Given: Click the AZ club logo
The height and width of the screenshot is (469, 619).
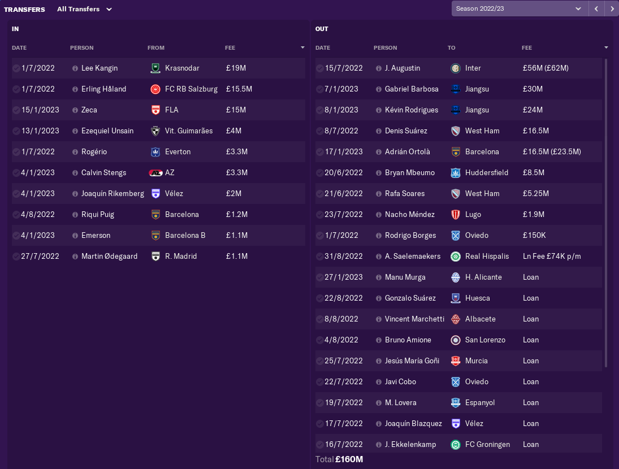Looking at the screenshot, I should click(155, 173).
